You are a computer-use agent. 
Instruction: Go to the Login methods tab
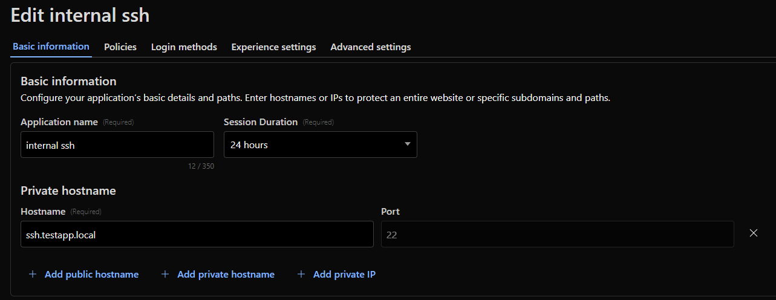click(x=184, y=47)
